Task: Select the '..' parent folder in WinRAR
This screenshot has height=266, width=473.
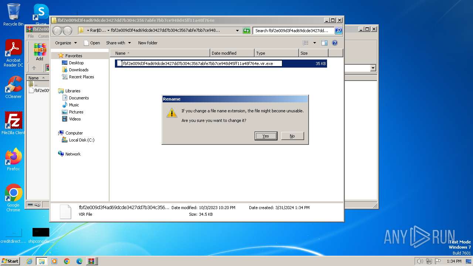Action: [36, 84]
